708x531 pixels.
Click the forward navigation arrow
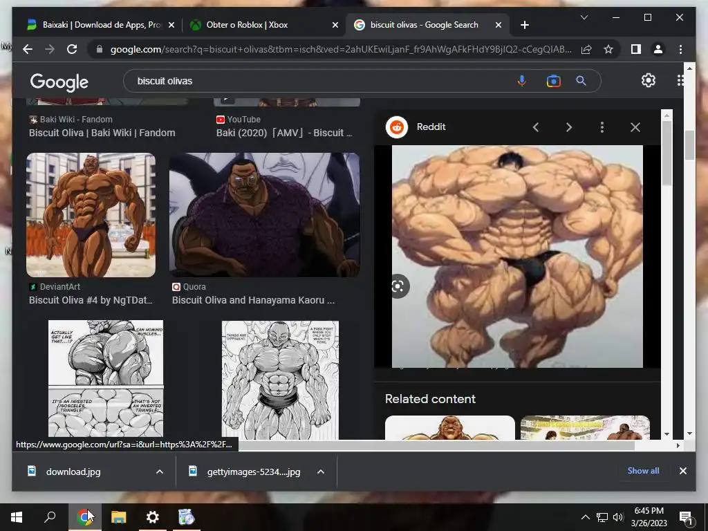(50, 49)
